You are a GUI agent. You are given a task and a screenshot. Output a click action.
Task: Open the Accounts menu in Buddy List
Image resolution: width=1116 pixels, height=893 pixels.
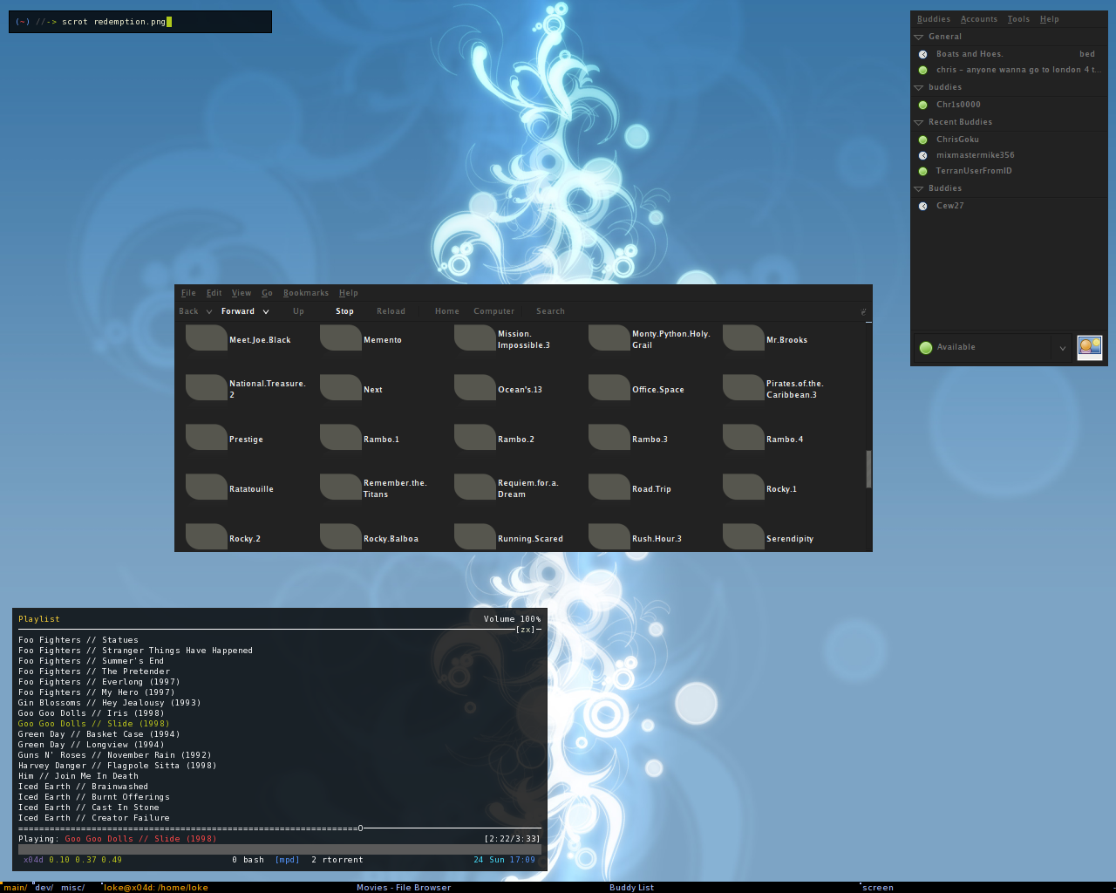[979, 19]
